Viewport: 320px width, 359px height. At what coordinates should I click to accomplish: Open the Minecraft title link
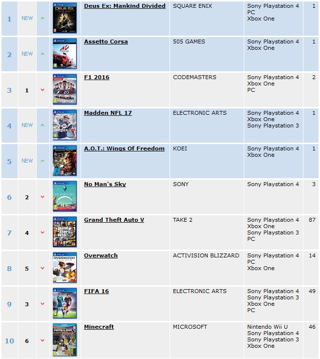click(x=99, y=327)
